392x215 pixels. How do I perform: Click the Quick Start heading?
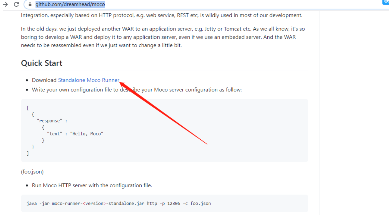click(x=42, y=63)
